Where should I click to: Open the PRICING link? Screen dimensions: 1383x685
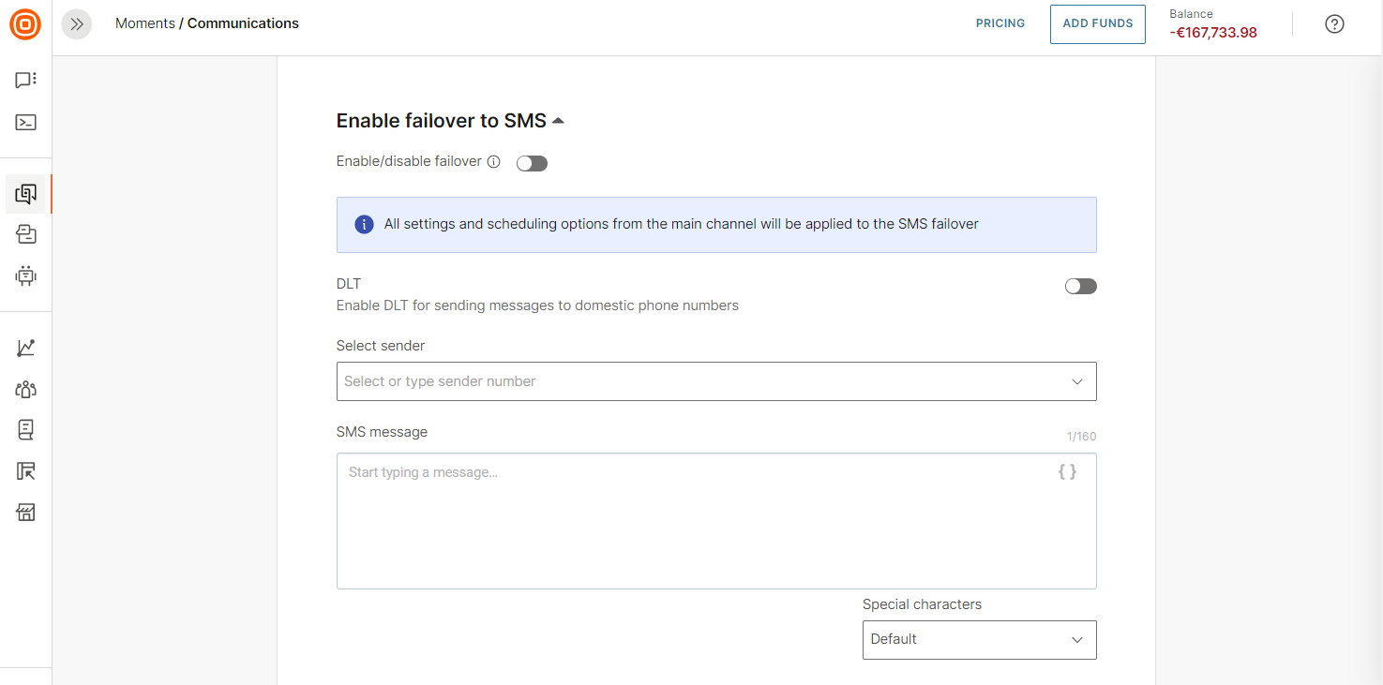click(1000, 23)
